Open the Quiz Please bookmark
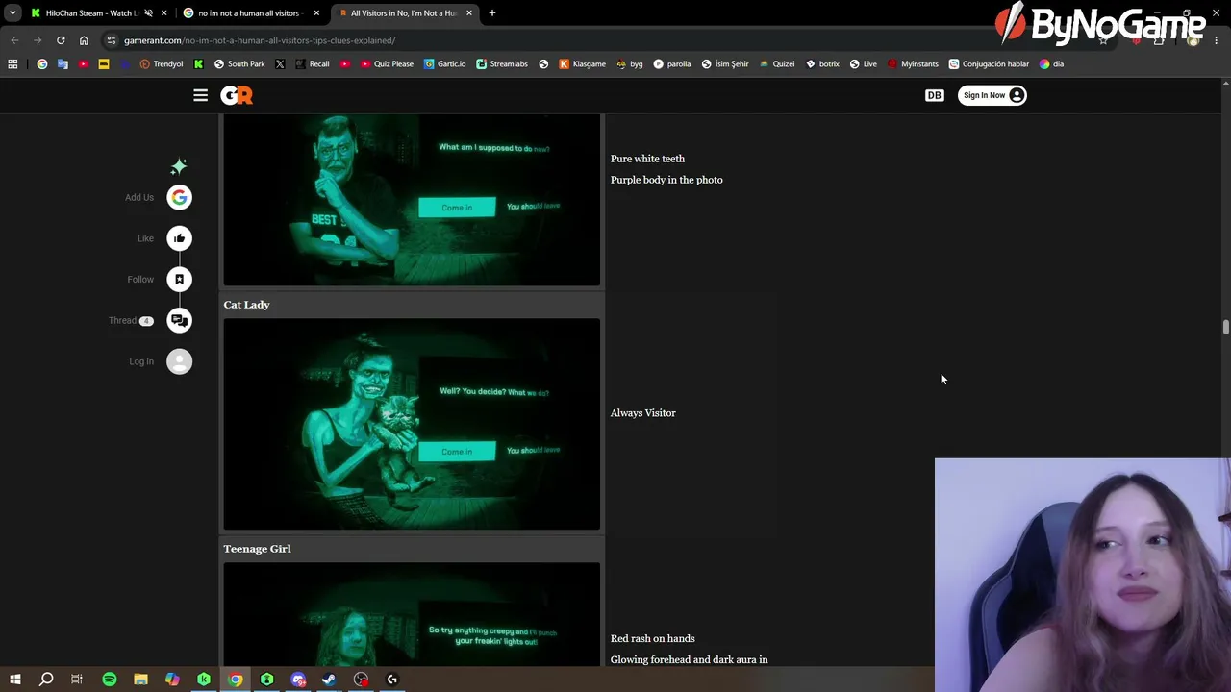This screenshot has height=692, width=1231. tap(387, 64)
